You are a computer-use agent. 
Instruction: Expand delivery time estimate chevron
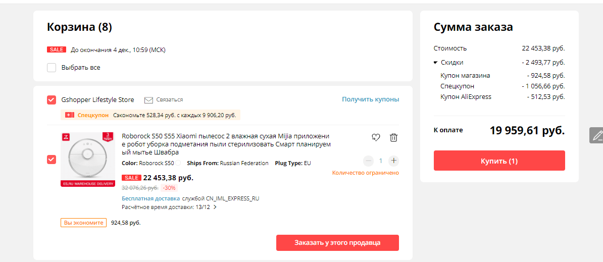tap(215, 207)
